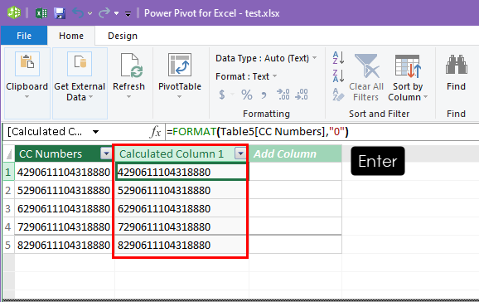Image resolution: width=479 pixels, height=302 pixels.
Task: Open CC Numbers column filter dropdown
Action: coord(106,153)
